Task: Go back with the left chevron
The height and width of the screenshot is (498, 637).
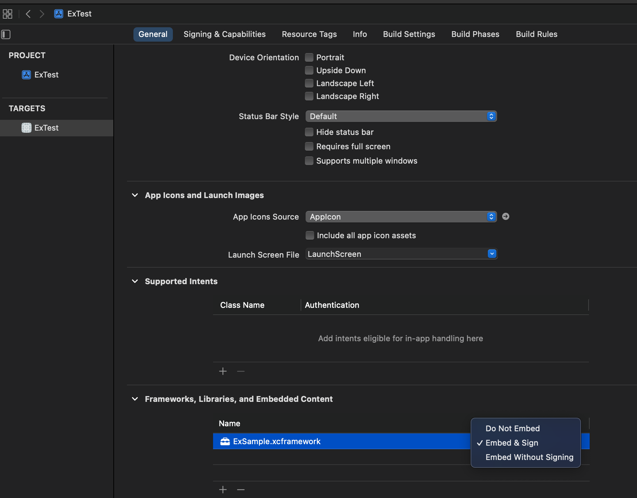Action: (x=28, y=14)
